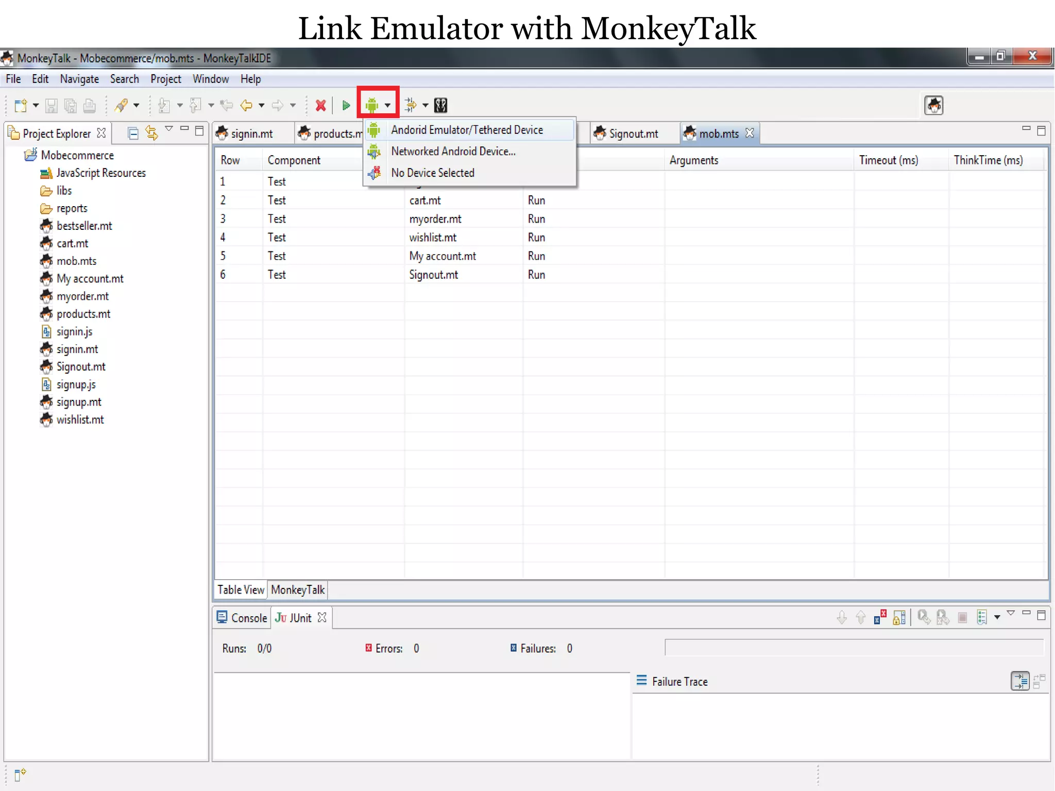Click status bar icon at bottom left
Screen dimensions: 1055x791
(20, 775)
